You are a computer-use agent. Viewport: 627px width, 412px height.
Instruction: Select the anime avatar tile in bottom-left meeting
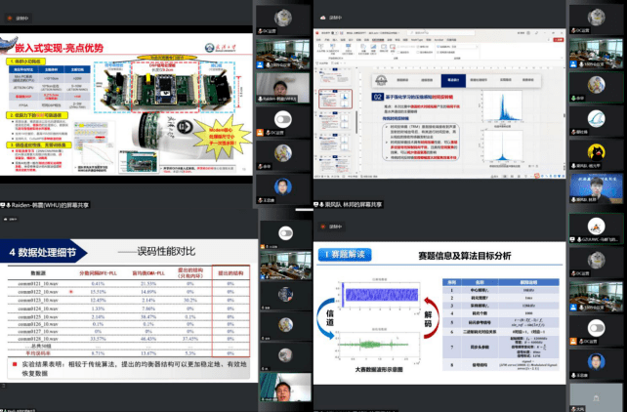(x=285, y=326)
